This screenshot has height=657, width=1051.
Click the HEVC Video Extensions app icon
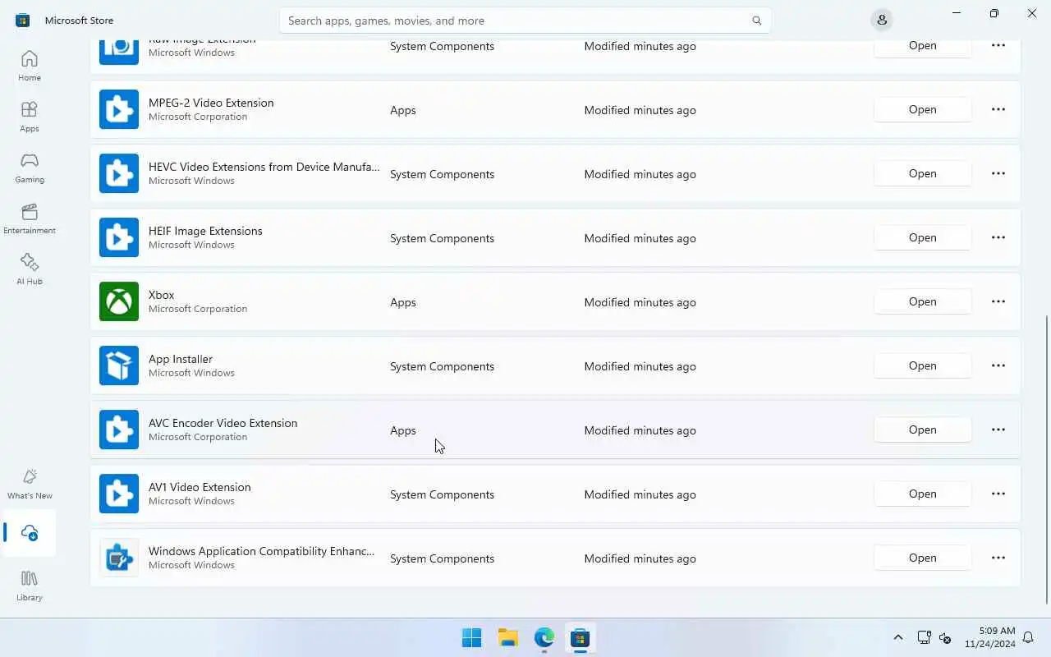coord(119,173)
